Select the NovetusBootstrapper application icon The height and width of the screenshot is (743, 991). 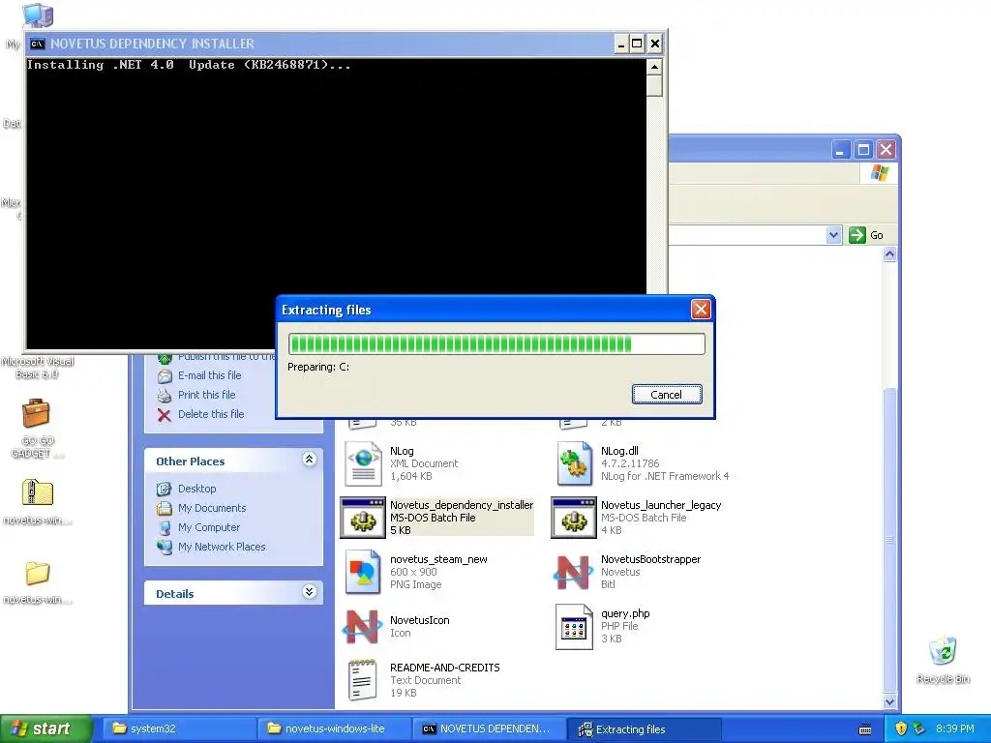pyautogui.click(x=574, y=572)
